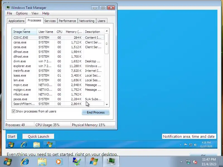Open the Start menu orb on the taskbar
Screen dimensions: 223x167
click(8, 162)
